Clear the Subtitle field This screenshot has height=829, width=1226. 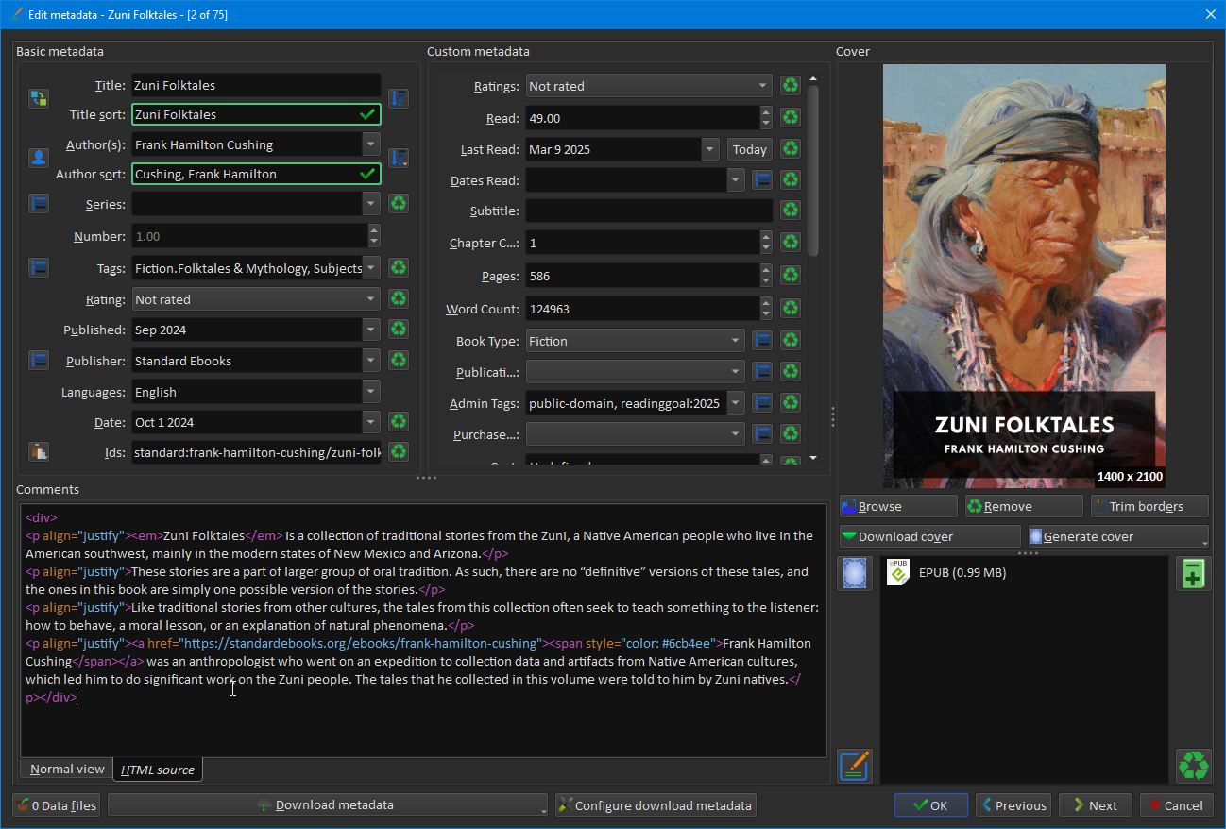tap(791, 211)
